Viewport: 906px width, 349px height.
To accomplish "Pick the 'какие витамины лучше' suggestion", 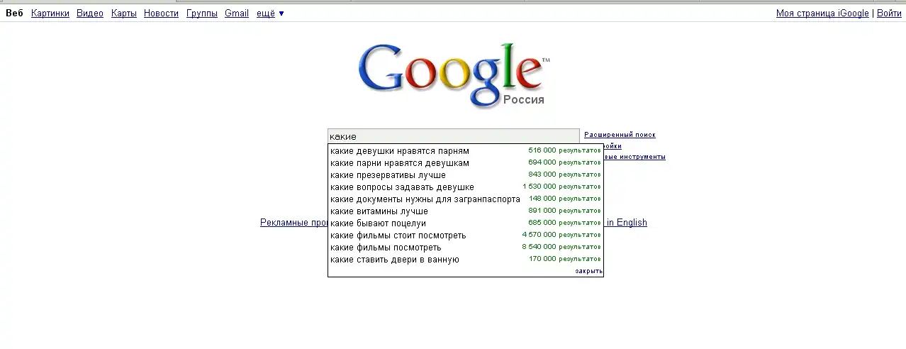I will [x=379, y=211].
